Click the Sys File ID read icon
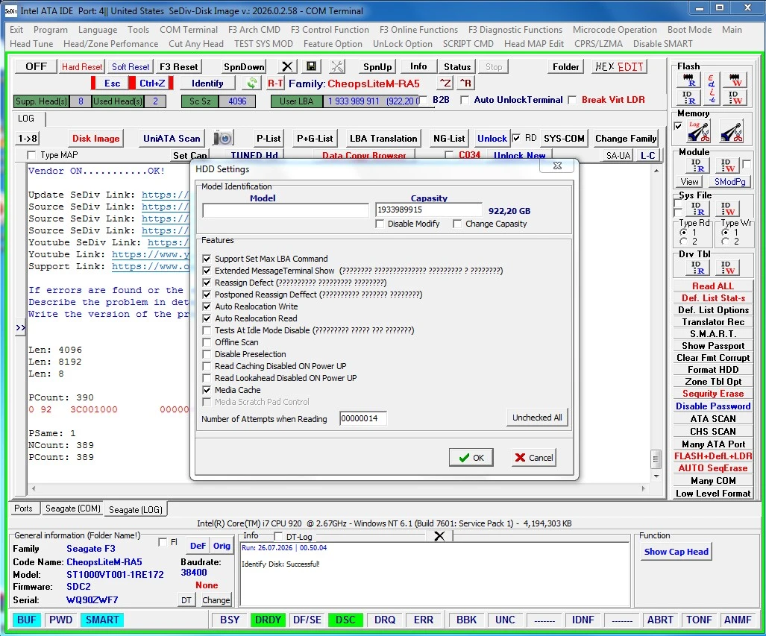Viewport: 766px width, 636px height. tap(697, 209)
